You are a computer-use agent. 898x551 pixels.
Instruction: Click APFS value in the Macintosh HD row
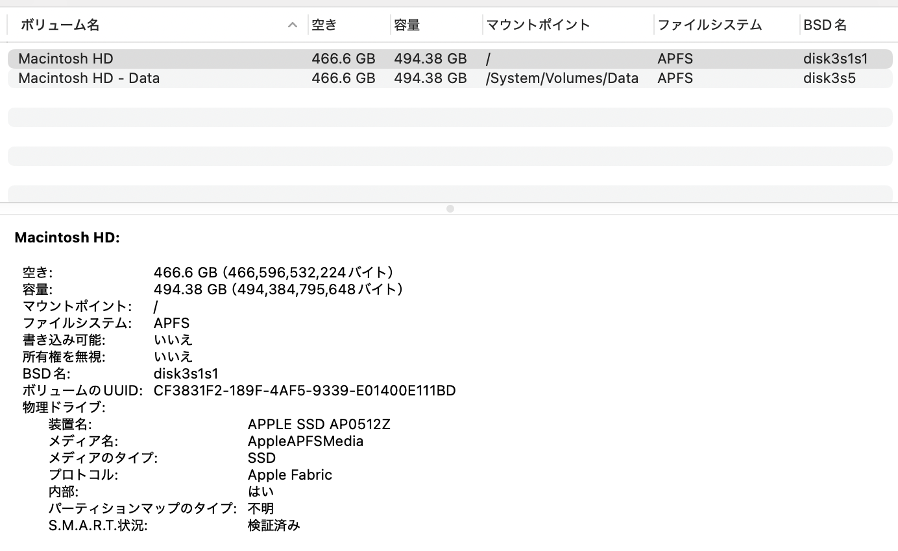pyautogui.click(x=675, y=58)
